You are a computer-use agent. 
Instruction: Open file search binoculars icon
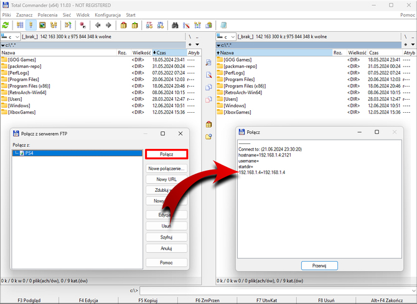[x=175, y=26]
